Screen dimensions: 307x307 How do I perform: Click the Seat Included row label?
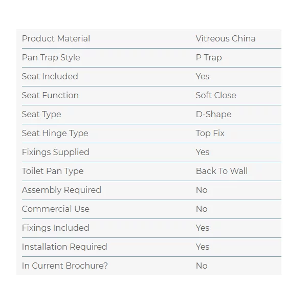tap(50, 77)
